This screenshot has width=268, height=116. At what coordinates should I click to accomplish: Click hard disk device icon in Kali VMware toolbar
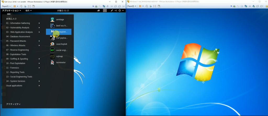pos(96,6)
